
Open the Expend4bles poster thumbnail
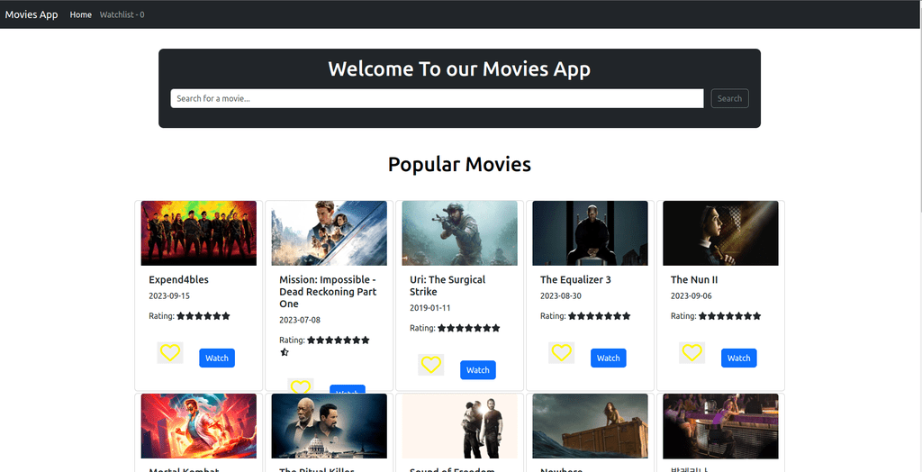pos(199,233)
